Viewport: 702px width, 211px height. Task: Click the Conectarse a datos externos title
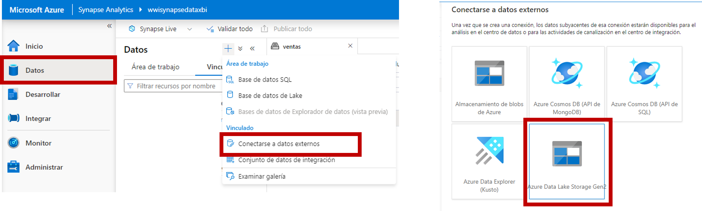pos(500,10)
